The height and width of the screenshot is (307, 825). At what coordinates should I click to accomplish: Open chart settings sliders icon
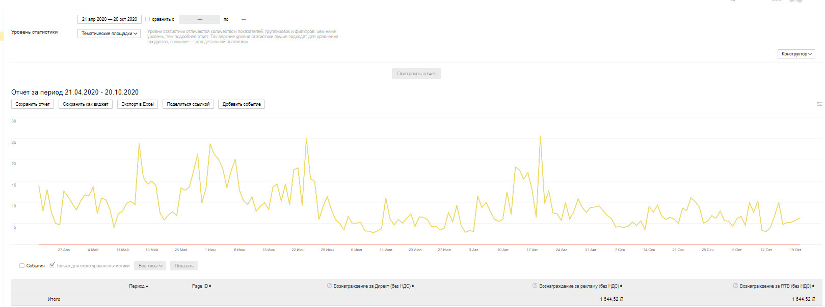click(819, 104)
